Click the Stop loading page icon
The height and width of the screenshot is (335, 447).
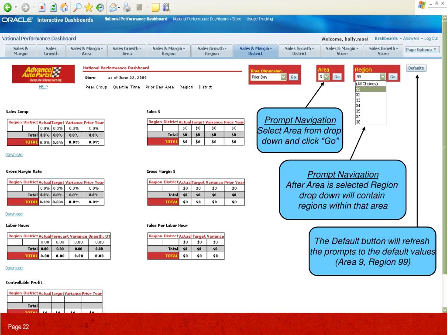point(42,7)
